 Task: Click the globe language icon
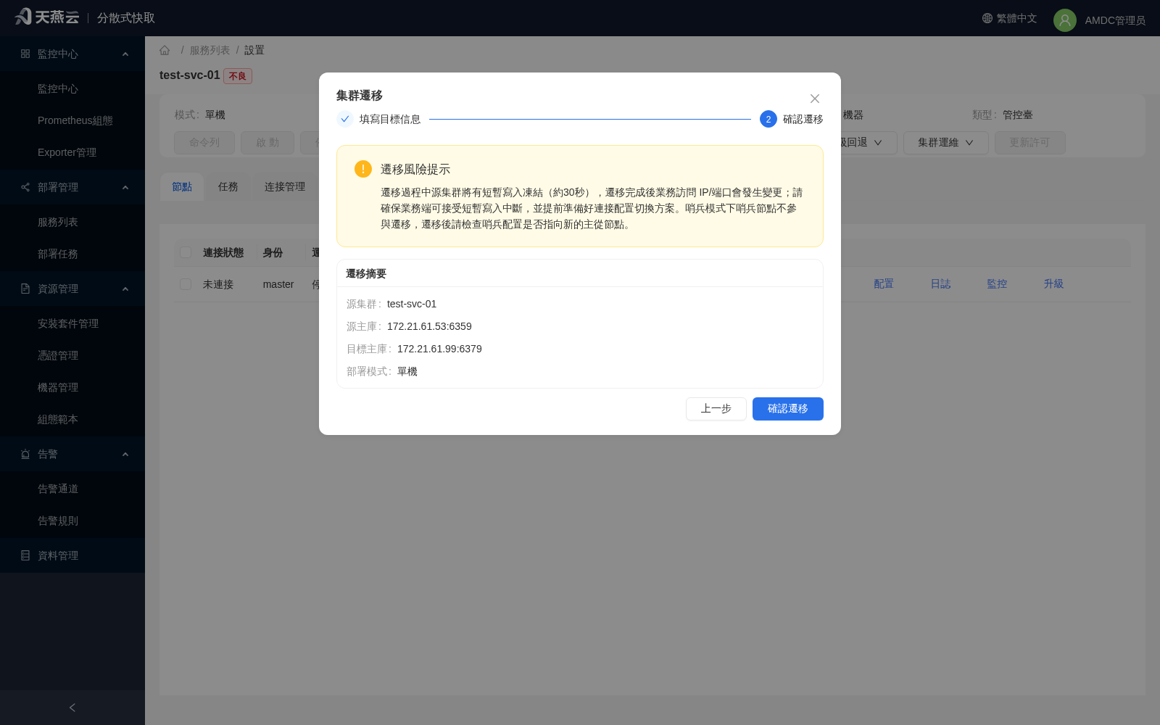pyautogui.click(x=987, y=18)
